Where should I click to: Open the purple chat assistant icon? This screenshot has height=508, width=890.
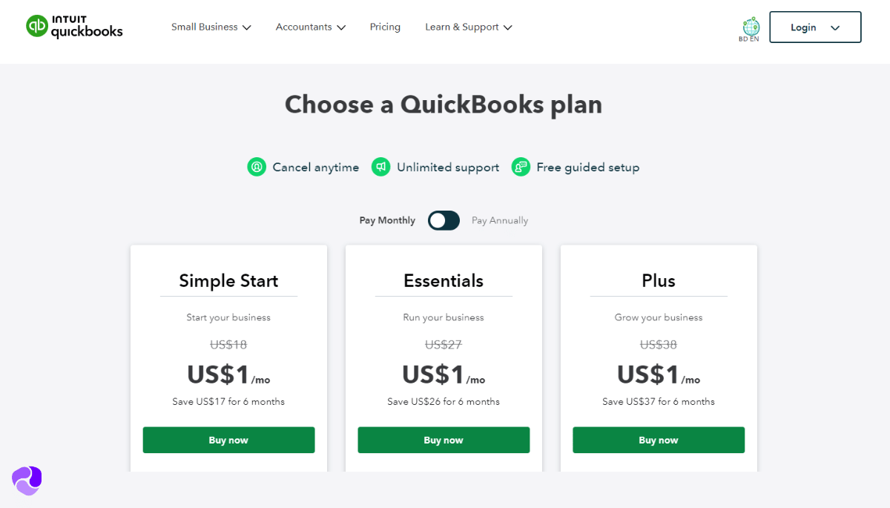[x=27, y=481]
